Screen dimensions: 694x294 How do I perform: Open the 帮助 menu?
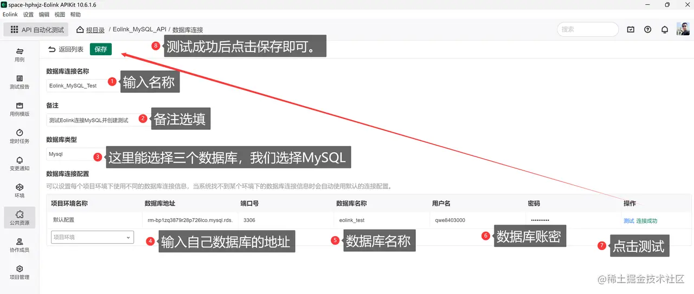[x=75, y=15]
